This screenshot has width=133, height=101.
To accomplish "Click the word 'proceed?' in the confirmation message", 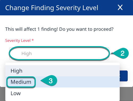I will (x=103, y=29).
